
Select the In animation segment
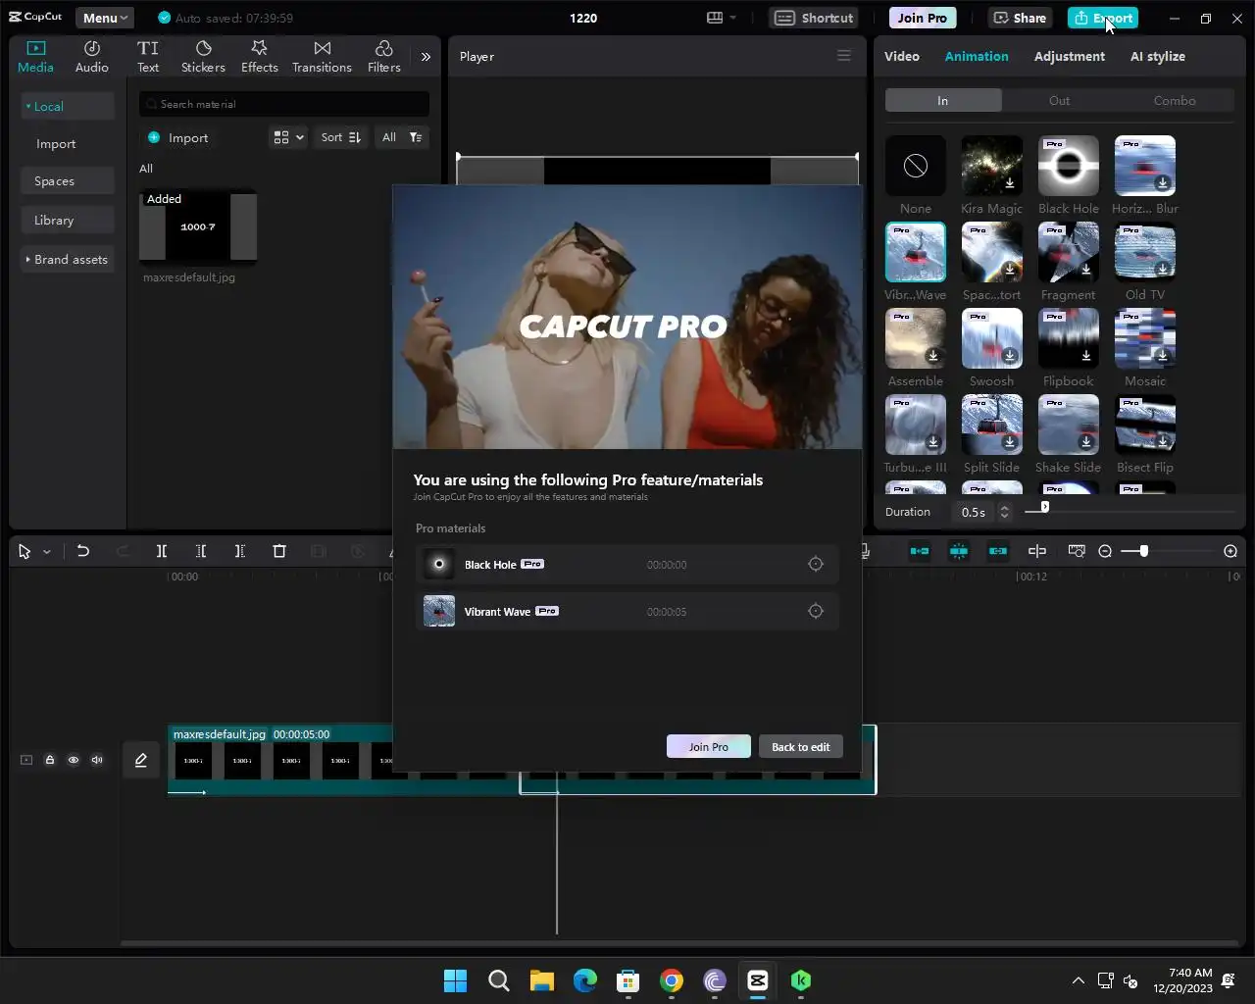(x=943, y=100)
